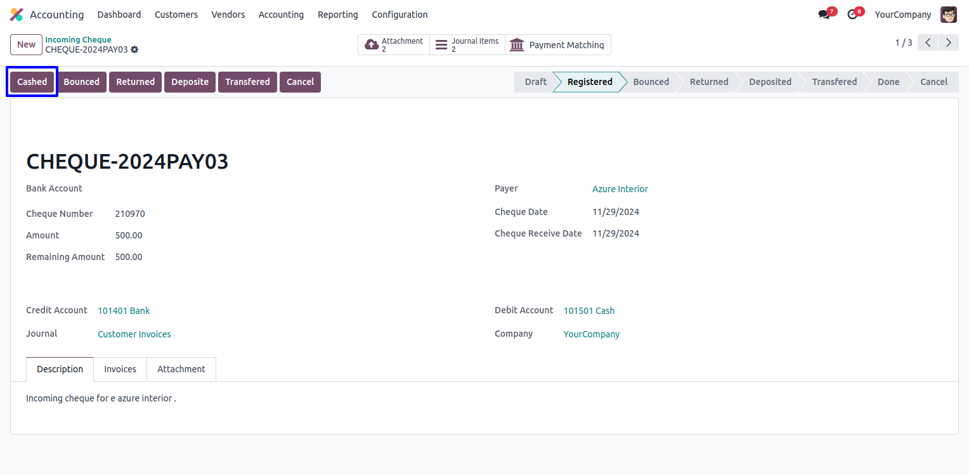Go to the previous record arrow
Screen dimensions: 969x475
[x=928, y=42]
